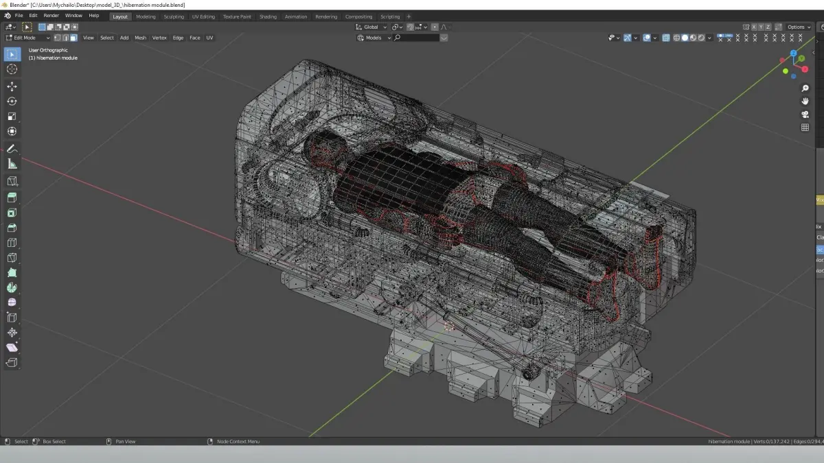Screen dimensions: 824x463
Task: Select the Annotate tool
Action: [x=12, y=149]
